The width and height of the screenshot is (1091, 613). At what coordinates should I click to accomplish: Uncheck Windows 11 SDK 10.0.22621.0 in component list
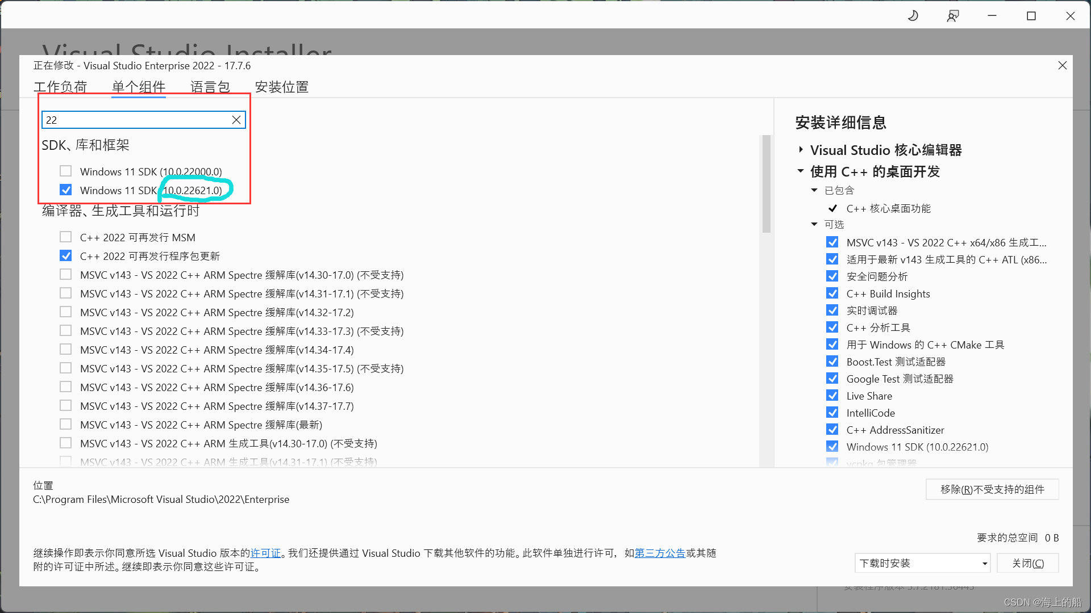click(66, 190)
